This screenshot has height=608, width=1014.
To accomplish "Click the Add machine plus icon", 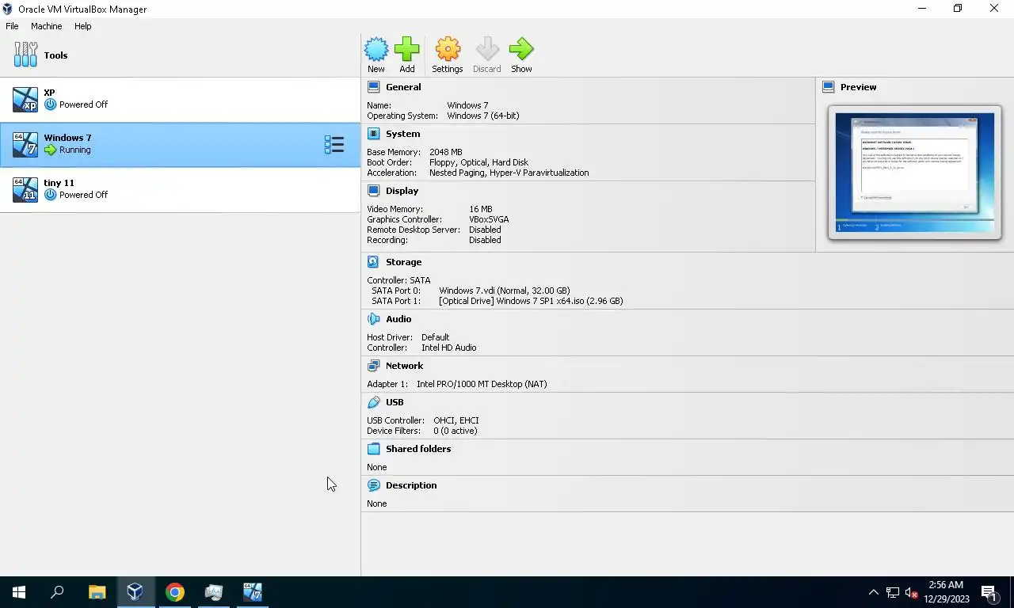I will coord(407,49).
